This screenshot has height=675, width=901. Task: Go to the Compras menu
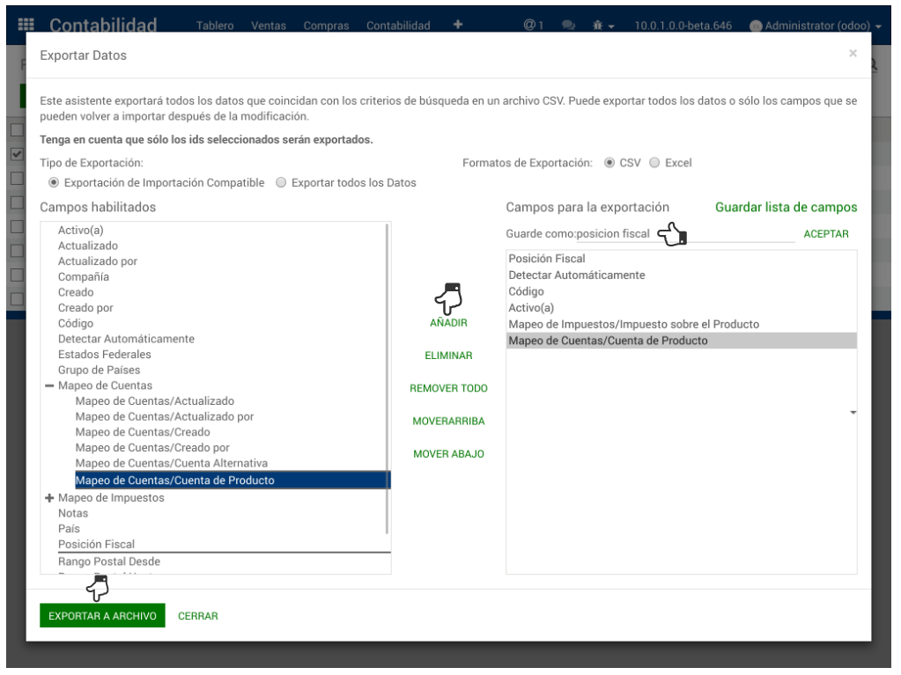coord(326,26)
